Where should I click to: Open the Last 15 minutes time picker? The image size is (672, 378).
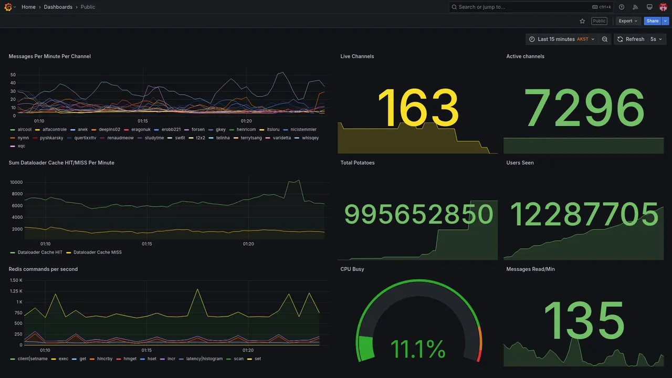[562, 39]
